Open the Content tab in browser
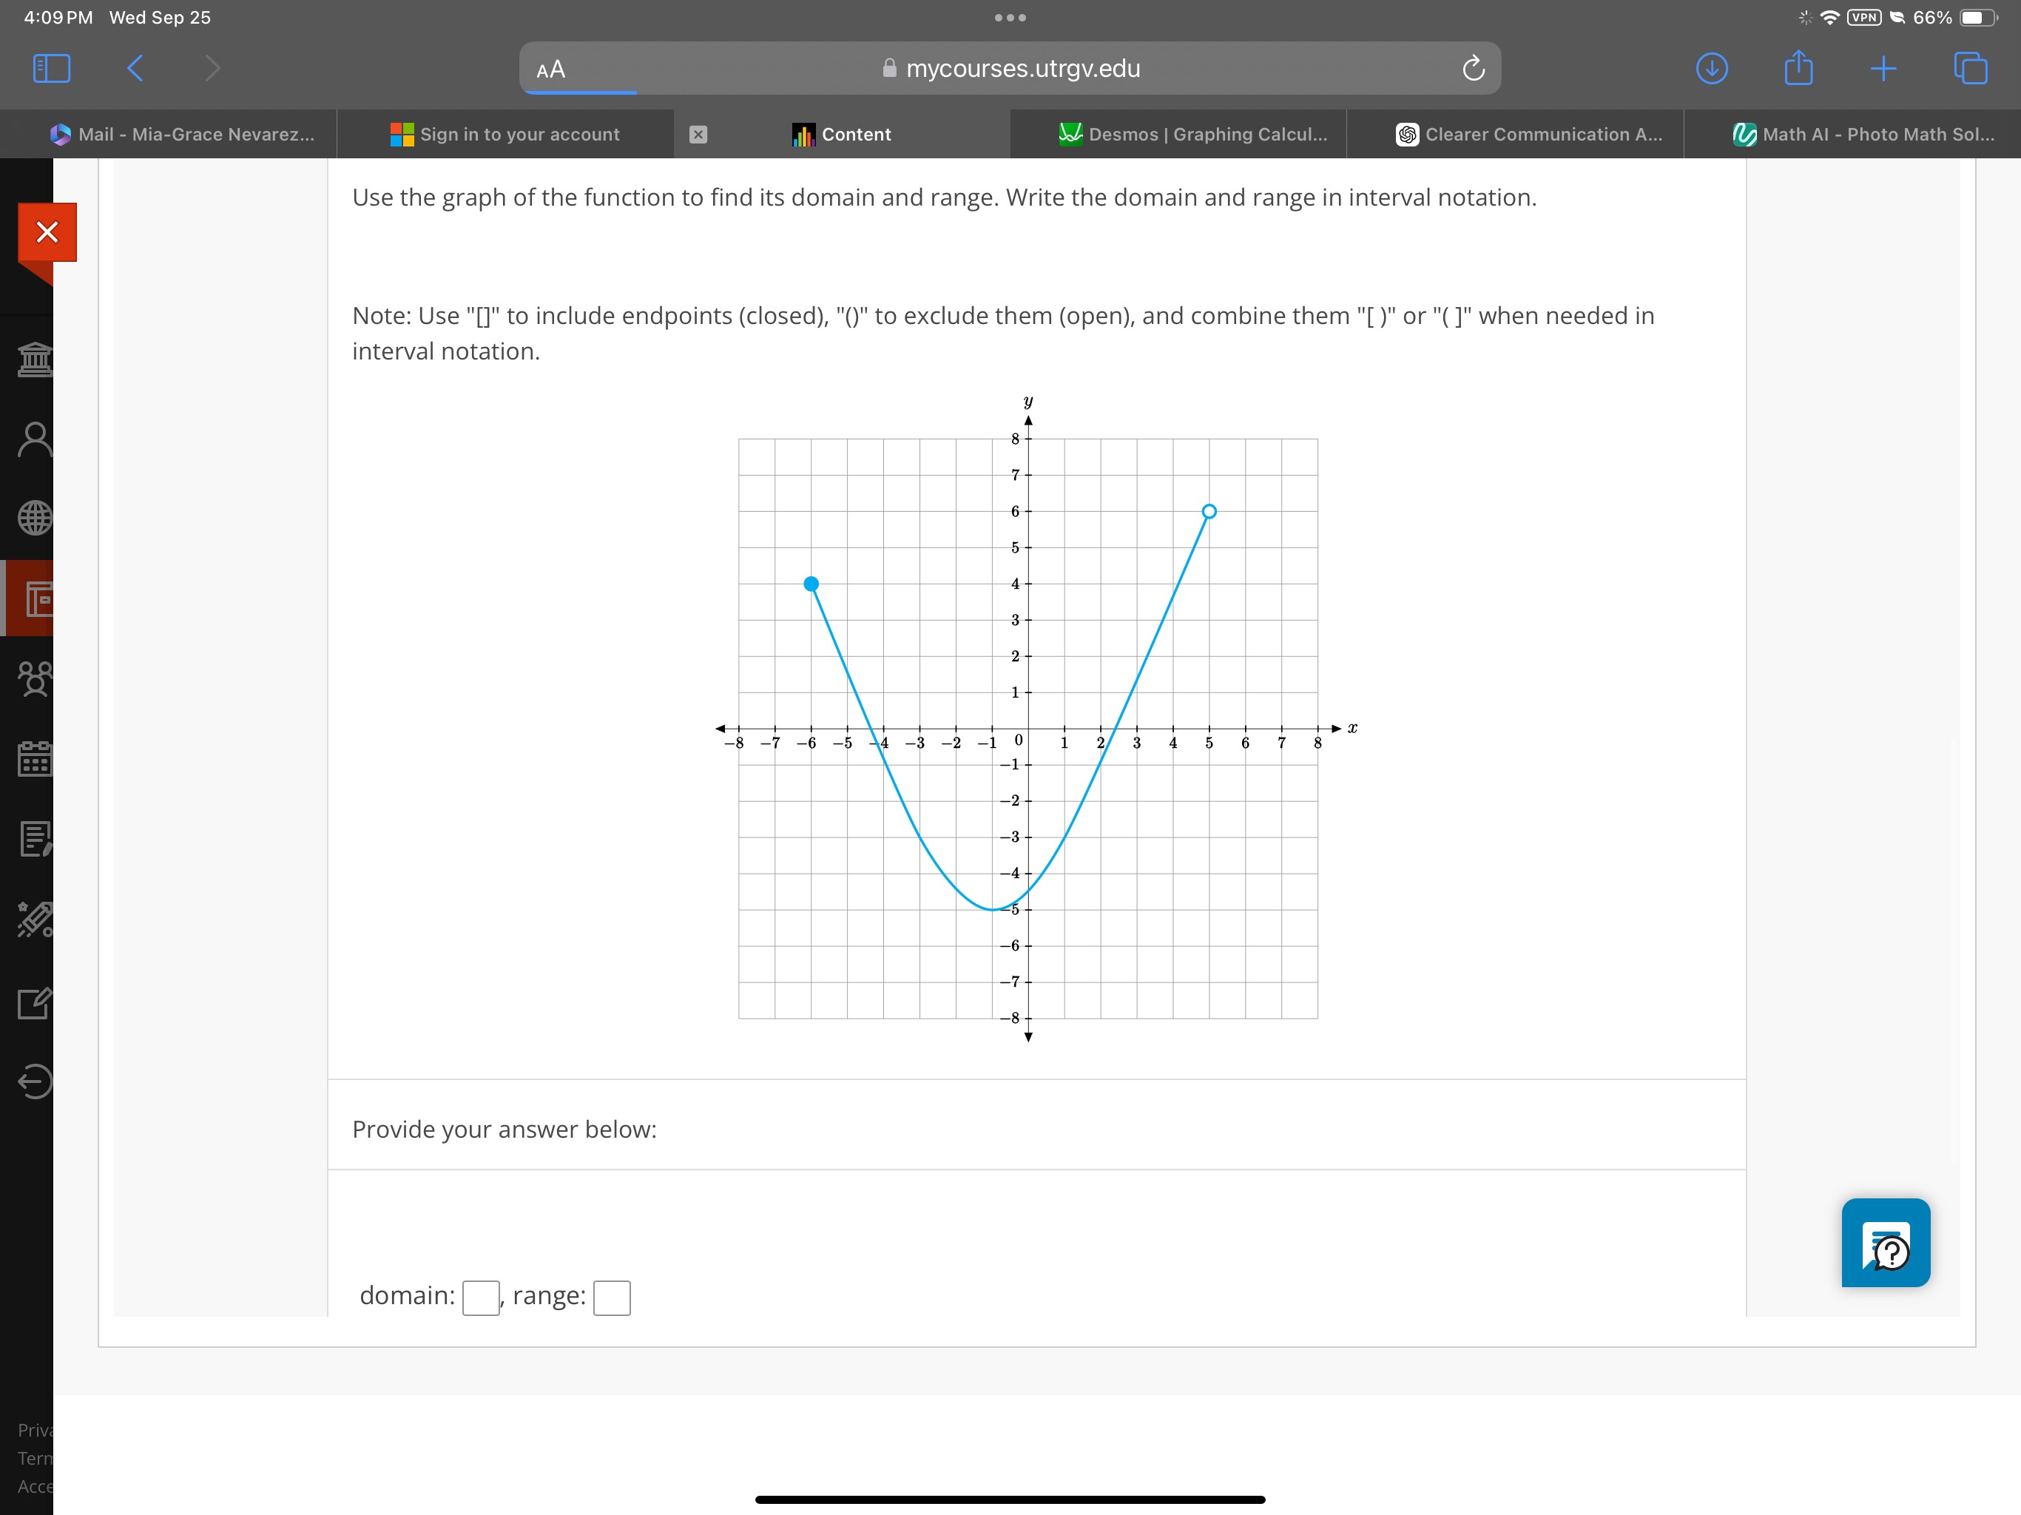 coord(853,135)
